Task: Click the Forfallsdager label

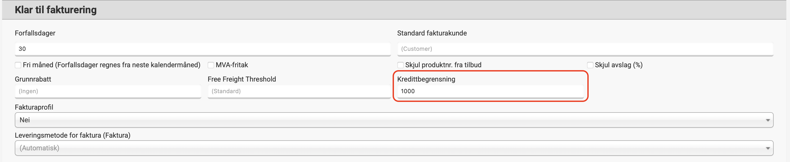Action: point(35,33)
